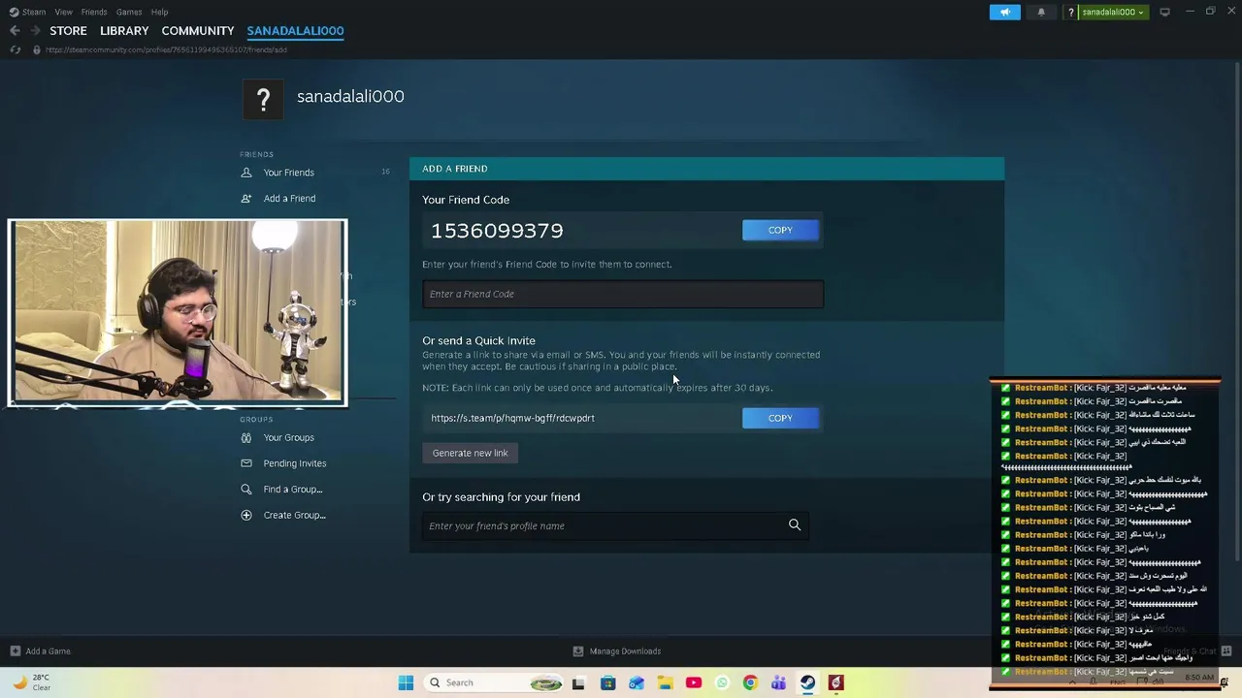Open the SANADALALI000 profile tab
This screenshot has width=1242, height=698.
(x=295, y=30)
